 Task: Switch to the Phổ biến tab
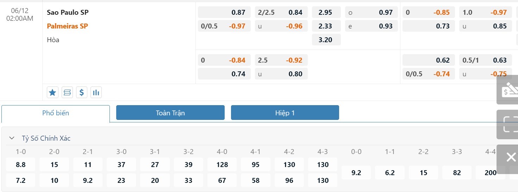coord(56,113)
